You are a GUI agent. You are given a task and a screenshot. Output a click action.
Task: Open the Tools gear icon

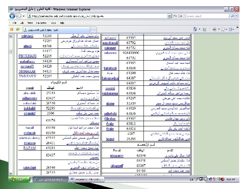pyautogui.click(x=231, y=29)
